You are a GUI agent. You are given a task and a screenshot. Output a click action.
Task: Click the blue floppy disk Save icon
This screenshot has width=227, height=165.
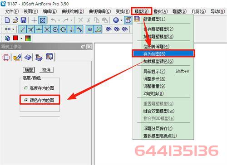24,20
